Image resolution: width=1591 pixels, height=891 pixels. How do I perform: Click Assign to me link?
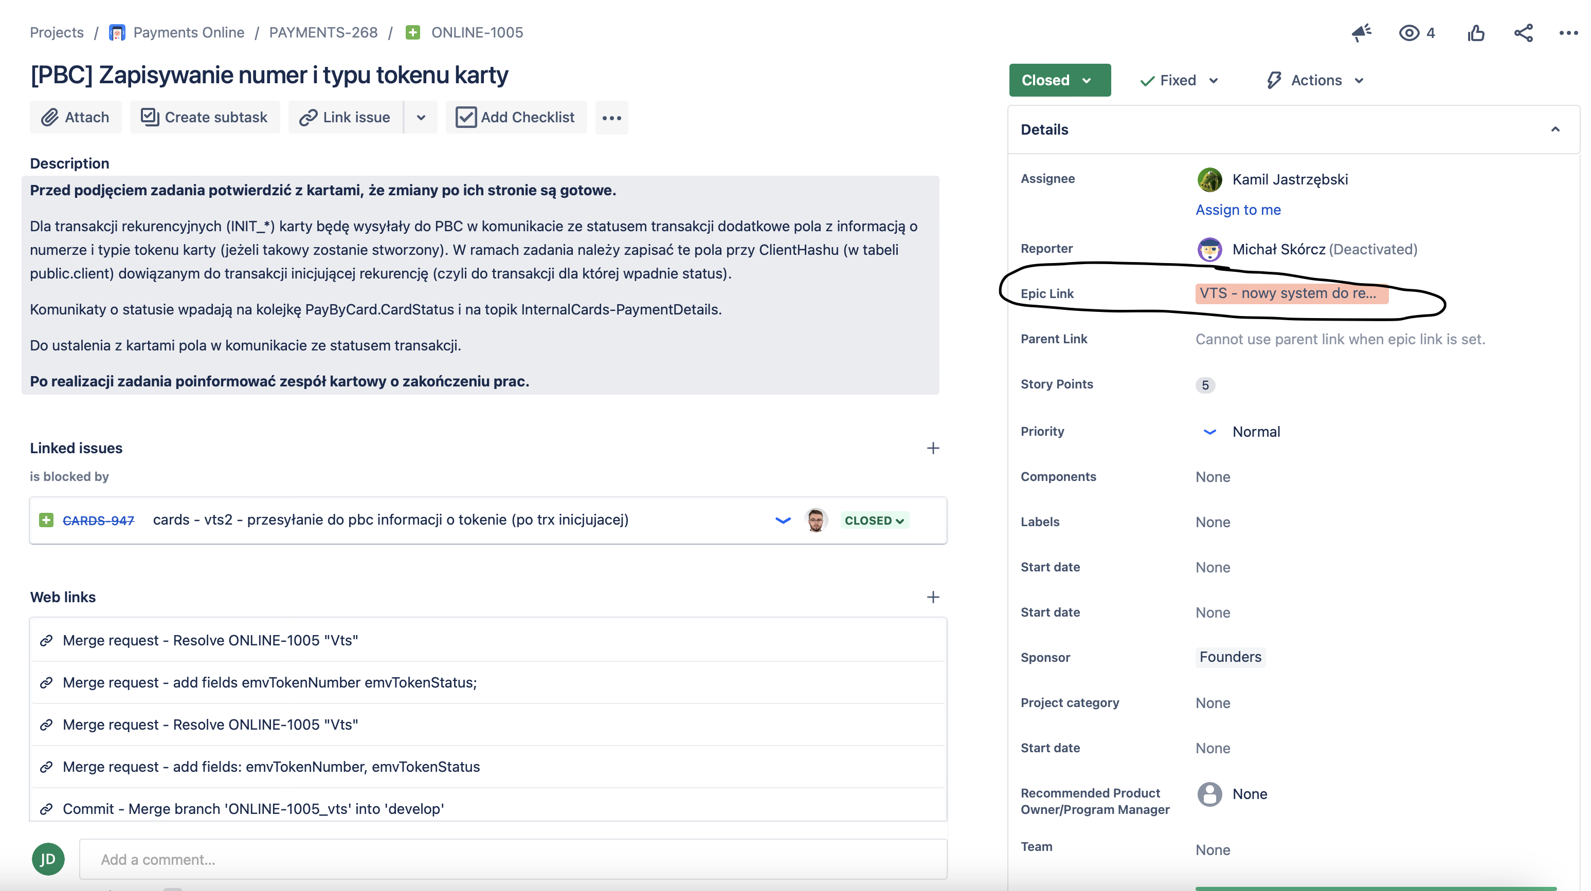tap(1238, 210)
